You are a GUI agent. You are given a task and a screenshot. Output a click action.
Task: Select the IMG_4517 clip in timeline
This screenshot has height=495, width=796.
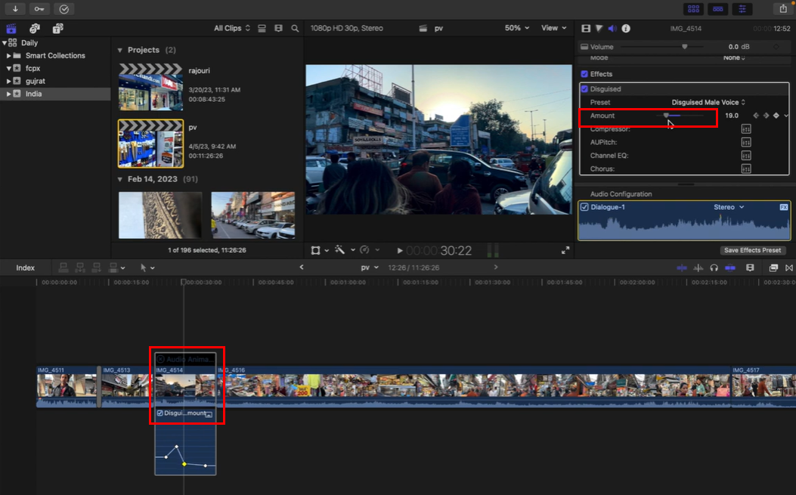coord(763,387)
